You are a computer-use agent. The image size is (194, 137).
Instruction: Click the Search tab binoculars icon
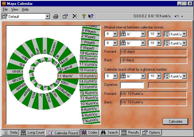tap(103, 132)
